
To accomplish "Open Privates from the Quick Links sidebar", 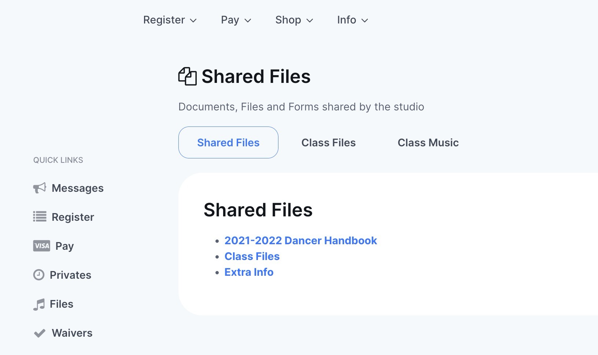I will coord(70,275).
